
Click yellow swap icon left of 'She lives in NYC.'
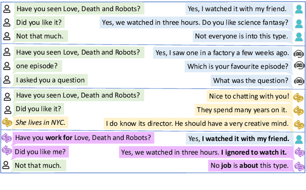coord(7,122)
